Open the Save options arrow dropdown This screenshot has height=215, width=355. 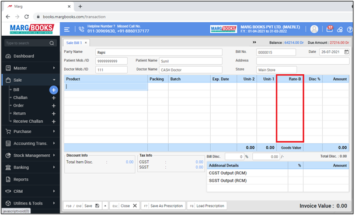click(x=105, y=206)
